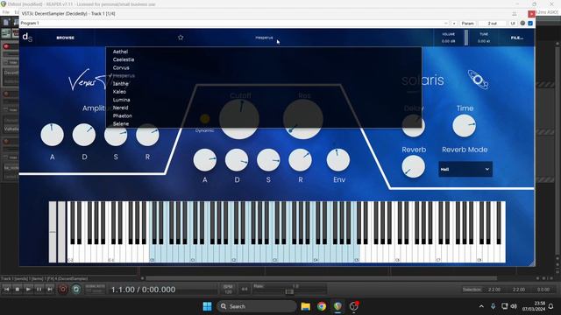Click the Hesperus preset name selector
The image size is (561, 315).
click(264, 38)
